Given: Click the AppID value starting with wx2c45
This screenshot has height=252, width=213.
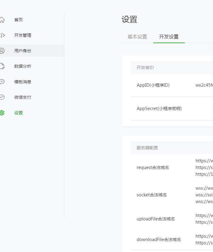Looking at the screenshot, I should [x=204, y=85].
